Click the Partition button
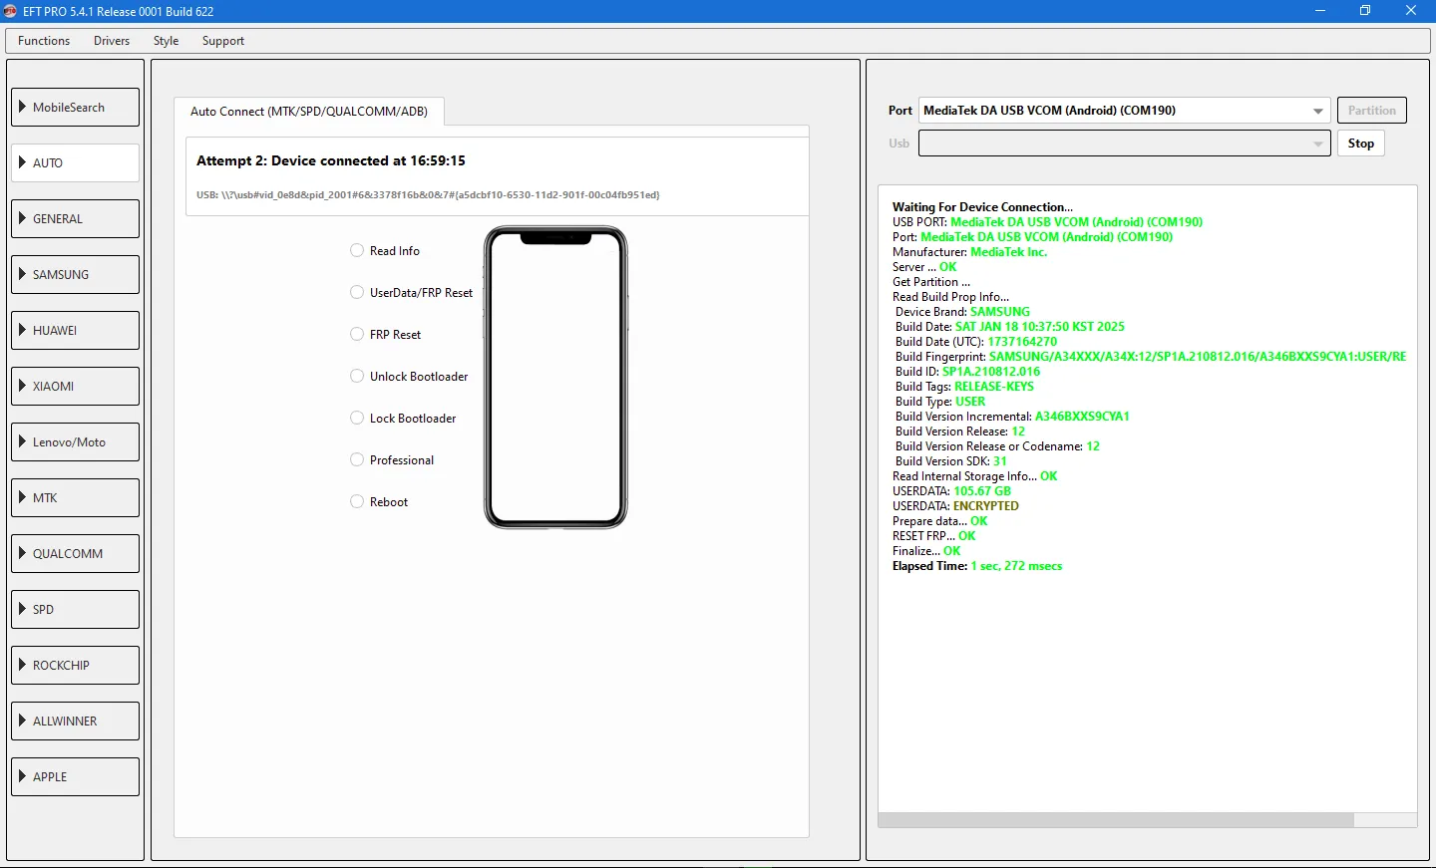The image size is (1436, 868). point(1371,111)
